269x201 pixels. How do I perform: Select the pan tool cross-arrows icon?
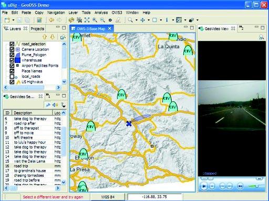(x=143, y=20)
